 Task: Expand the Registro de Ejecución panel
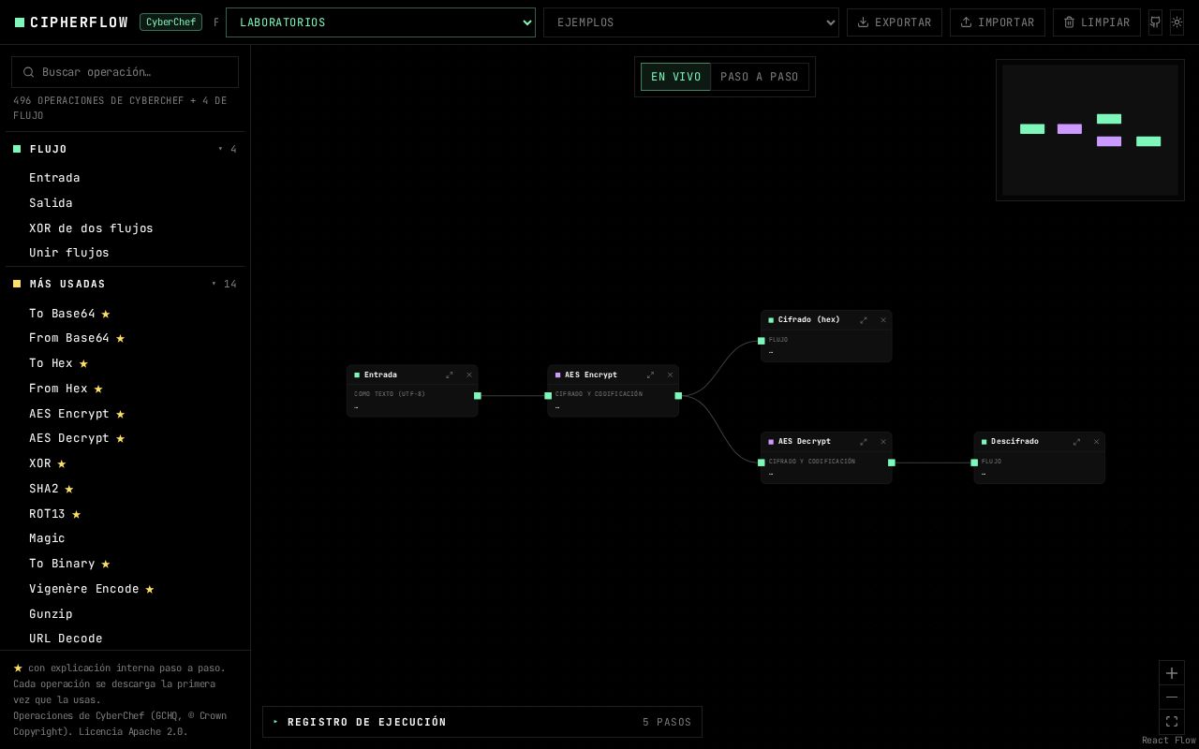[x=482, y=722]
